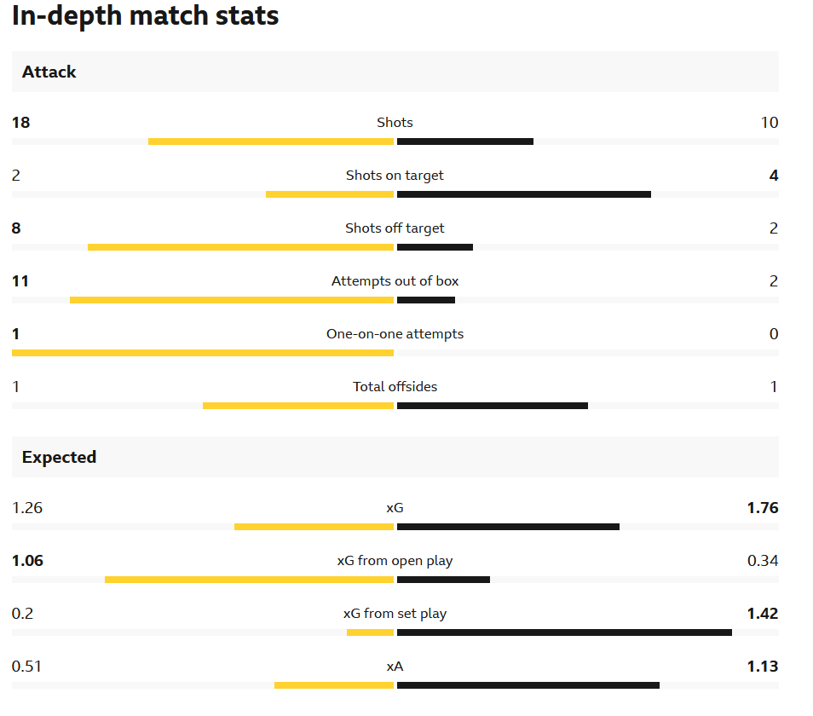Click the yellow xG from open play bar

click(x=249, y=580)
